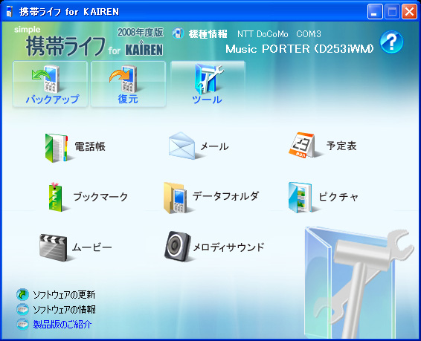Open ソフトウェアの情報 software info link
The width and height of the screenshot is (421, 341).
pos(64,310)
